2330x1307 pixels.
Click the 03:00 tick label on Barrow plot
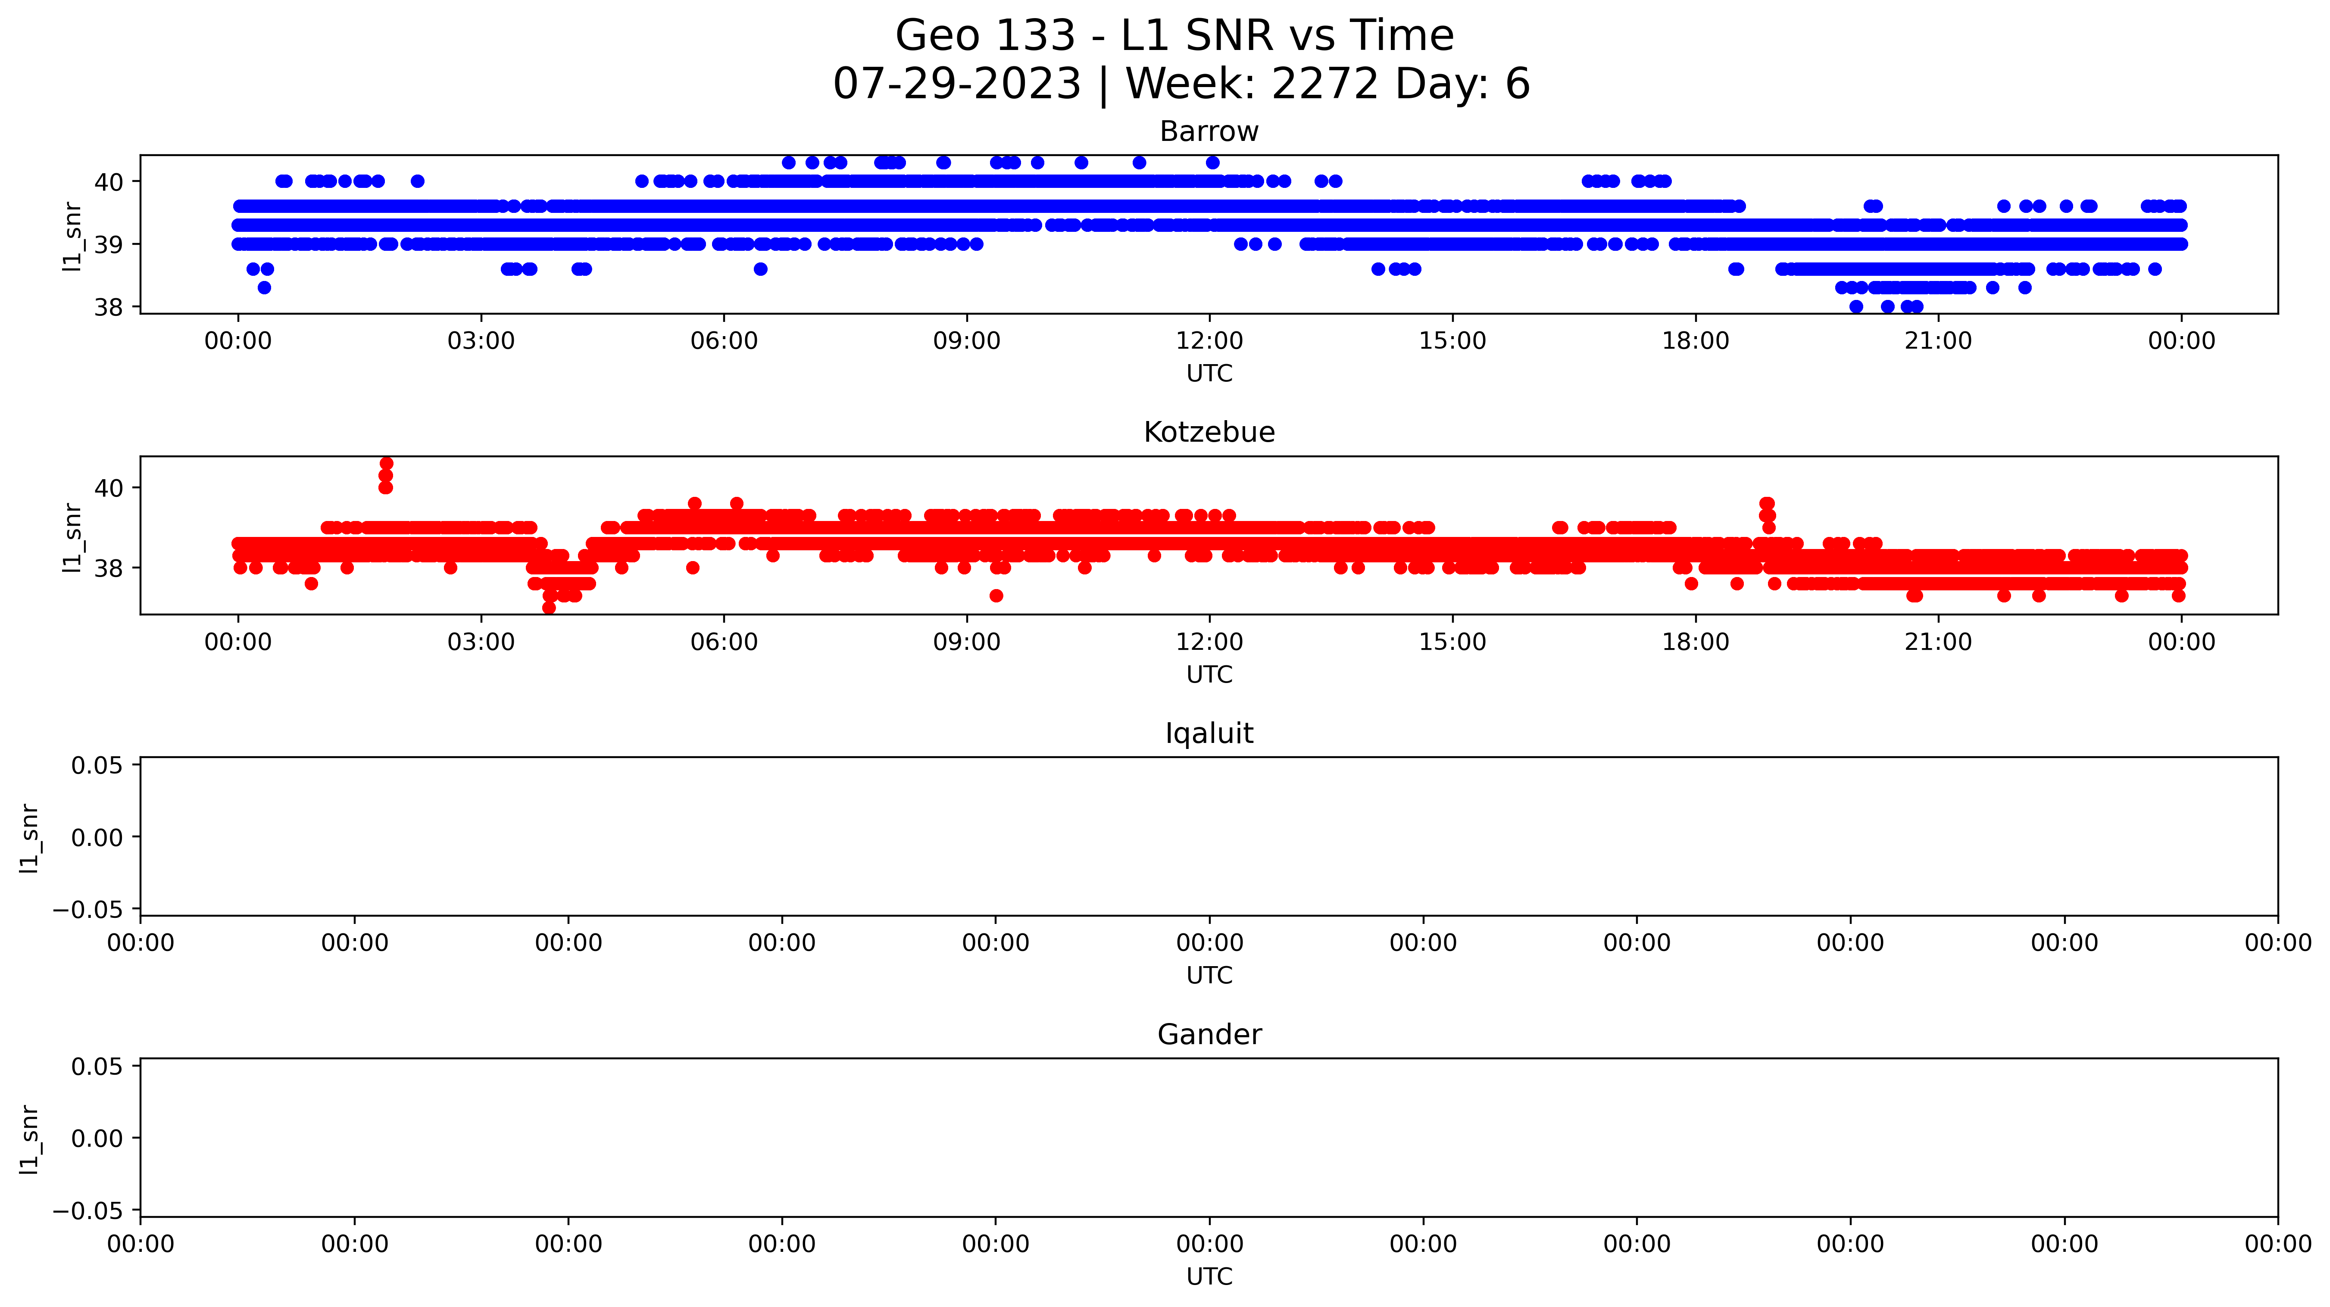click(x=481, y=341)
